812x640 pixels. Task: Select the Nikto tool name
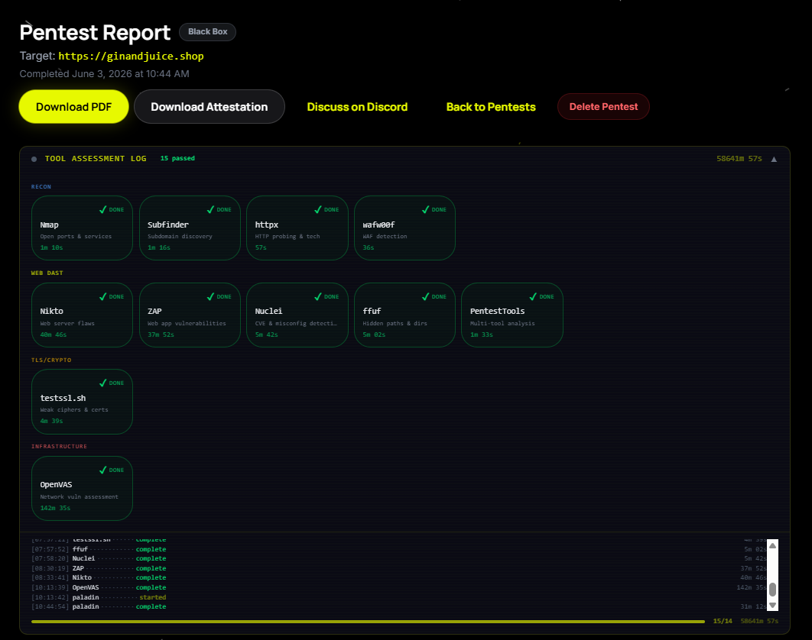tap(52, 311)
